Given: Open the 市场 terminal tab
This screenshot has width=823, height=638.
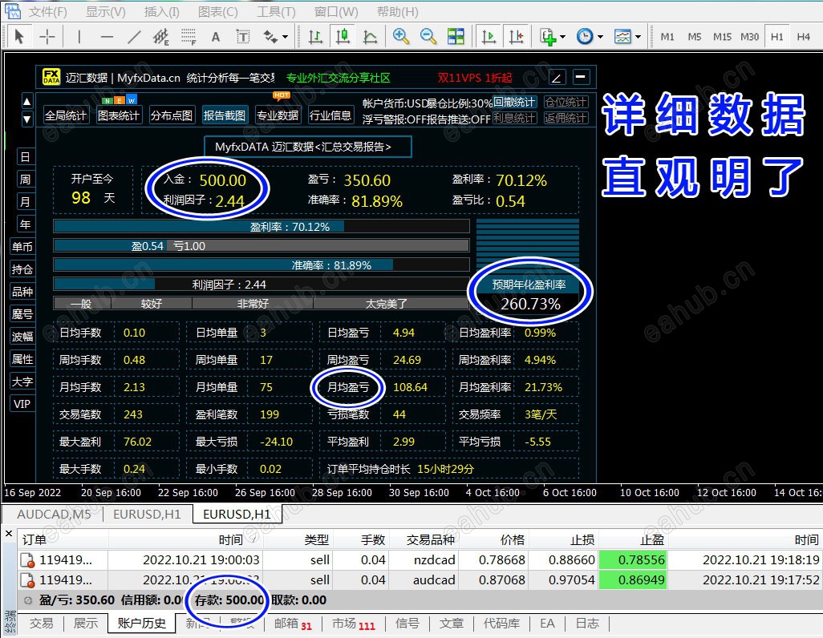Looking at the screenshot, I should point(354,624).
